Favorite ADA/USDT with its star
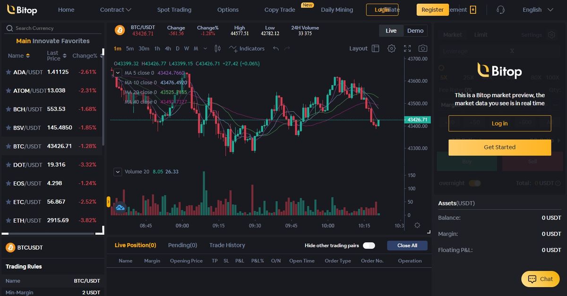 [9, 72]
